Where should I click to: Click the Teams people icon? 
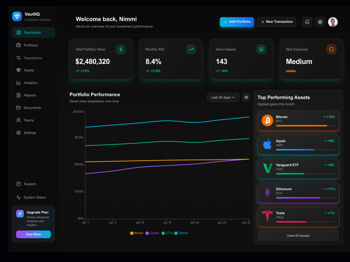pyautogui.click(x=19, y=120)
